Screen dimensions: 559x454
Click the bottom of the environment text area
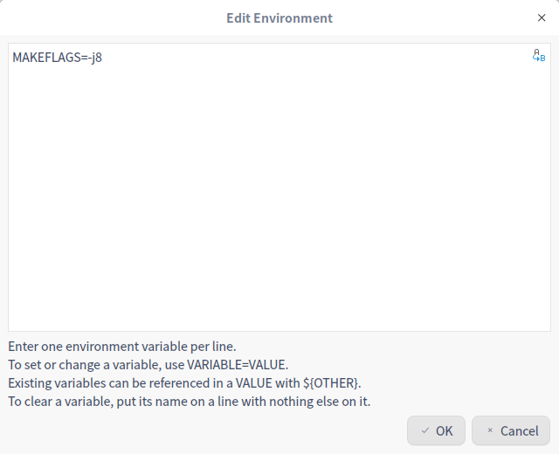[279, 319]
